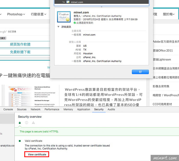Screen dimensions: 179x161
Task: Click the certificate thumbnail icon for minwt.com
Action: pyautogui.click(x=64, y=17)
